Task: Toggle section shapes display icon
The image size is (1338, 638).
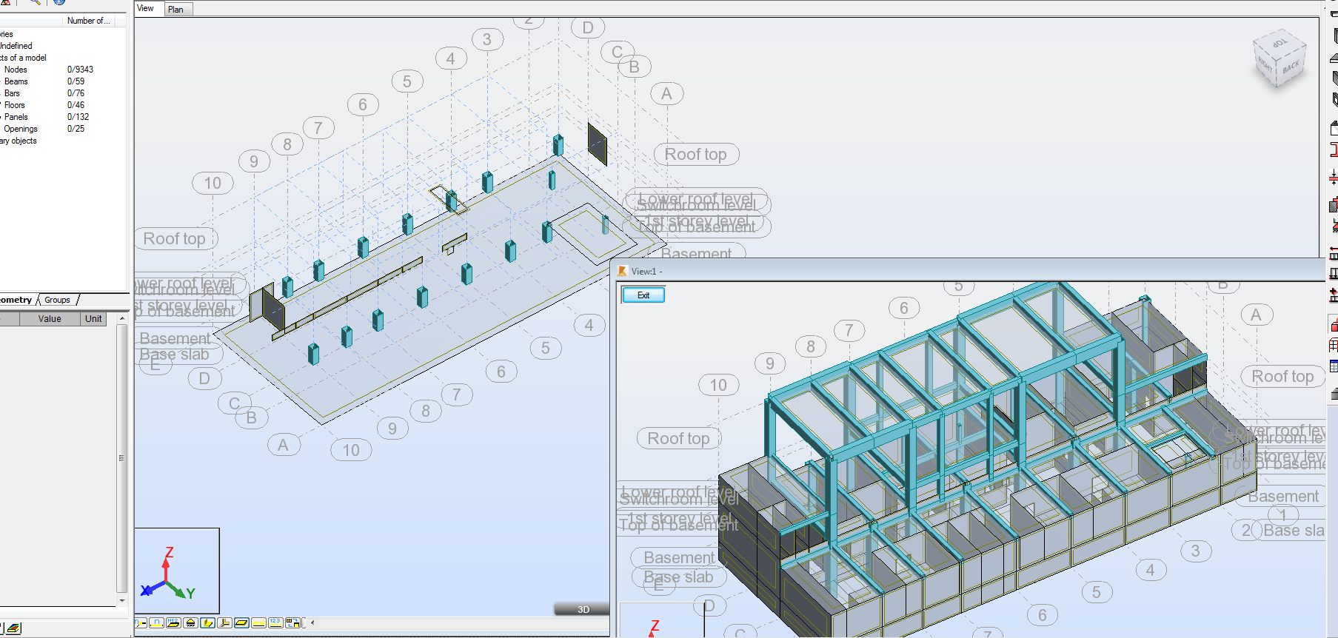Action: pyautogui.click(x=207, y=623)
